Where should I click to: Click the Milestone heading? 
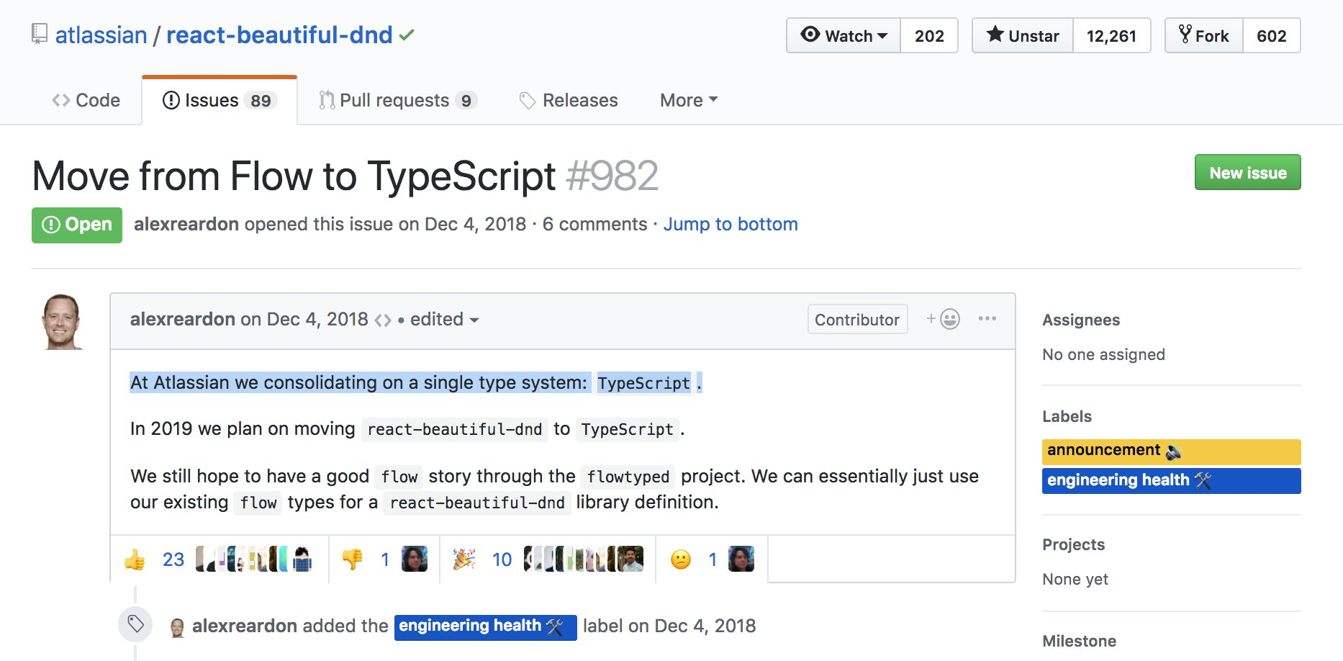[1079, 641]
